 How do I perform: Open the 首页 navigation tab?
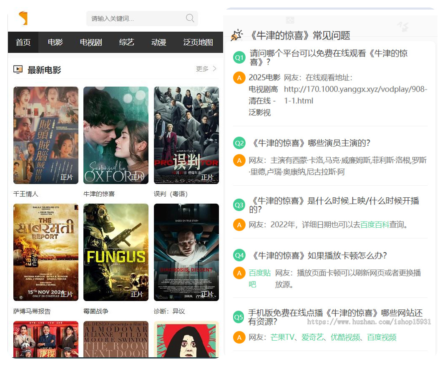click(23, 42)
